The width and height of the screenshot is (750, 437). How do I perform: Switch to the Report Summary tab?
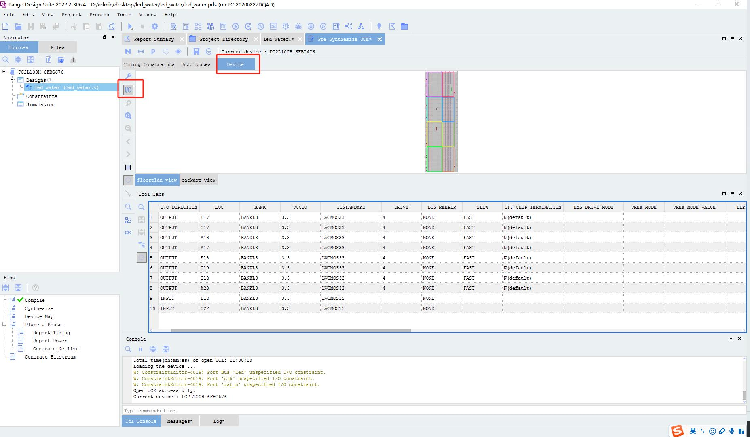pyautogui.click(x=154, y=39)
